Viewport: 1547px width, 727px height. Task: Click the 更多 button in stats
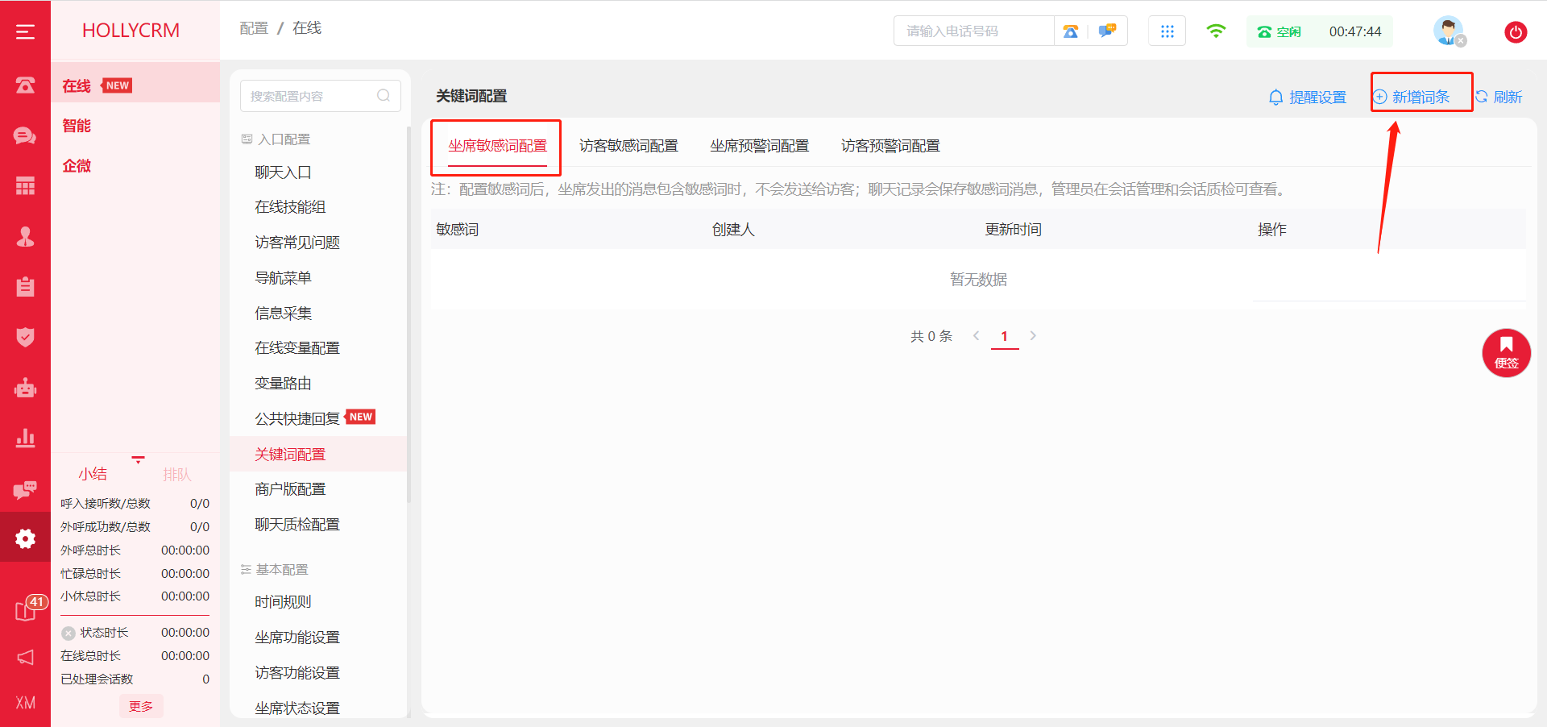coord(141,706)
